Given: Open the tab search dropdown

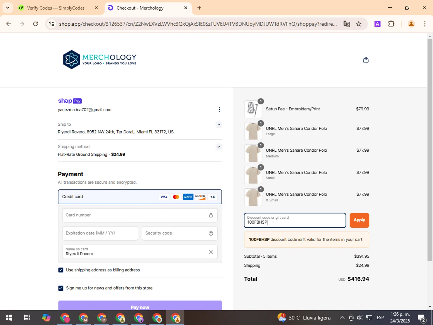Looking at the screenshot, I should [x=8, y=8].
